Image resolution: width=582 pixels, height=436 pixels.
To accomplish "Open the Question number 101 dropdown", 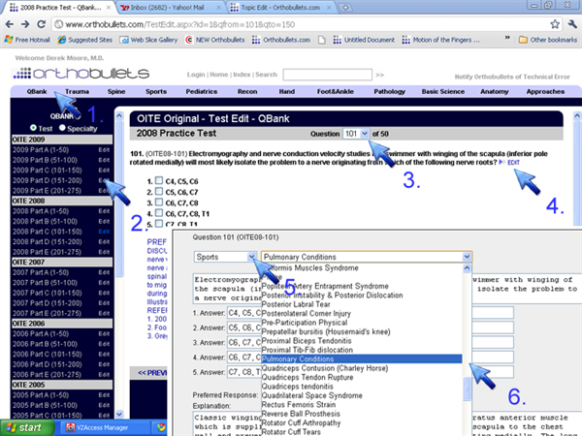I will pos(356,134).
